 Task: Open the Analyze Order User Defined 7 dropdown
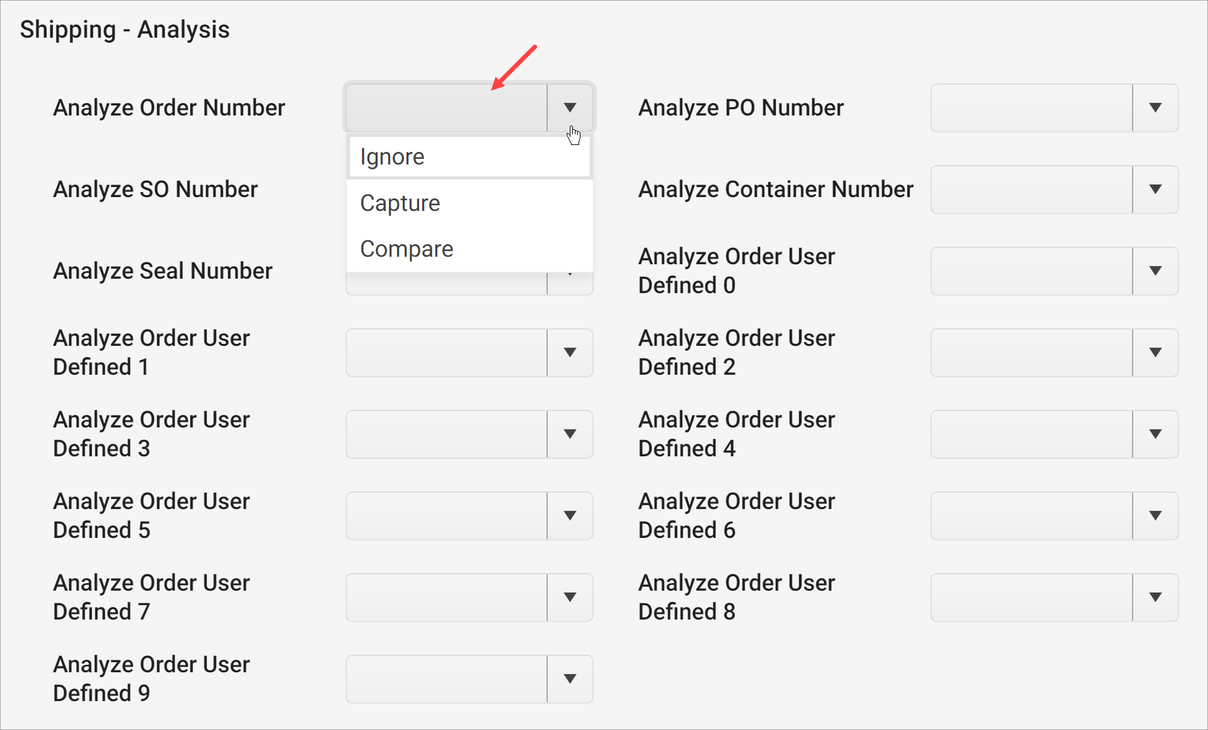click(x=570, y=597)
